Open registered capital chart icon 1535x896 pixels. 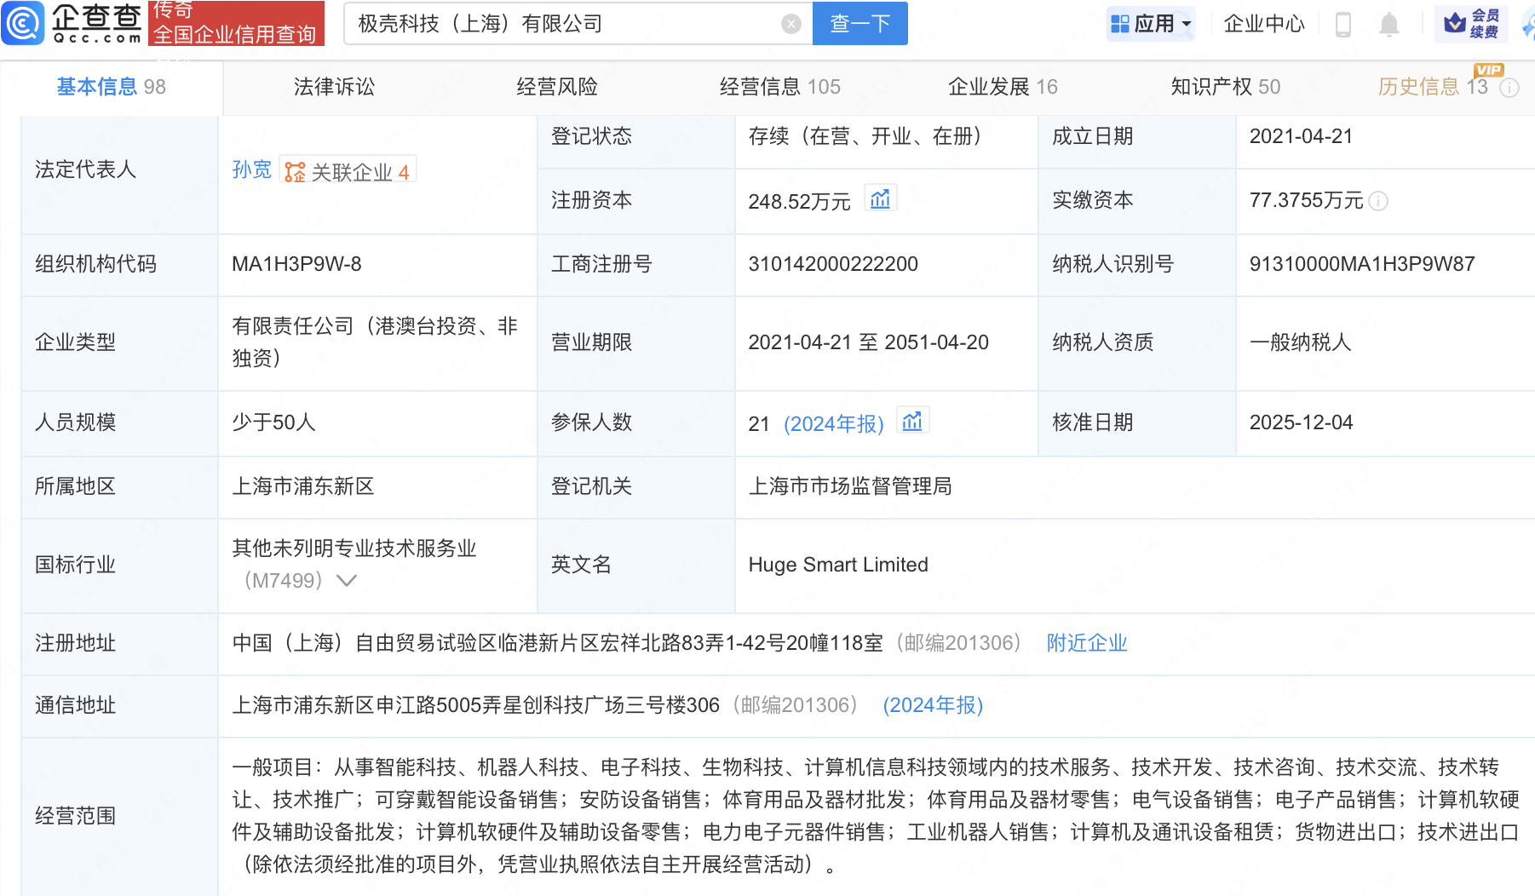pos(880,199)
